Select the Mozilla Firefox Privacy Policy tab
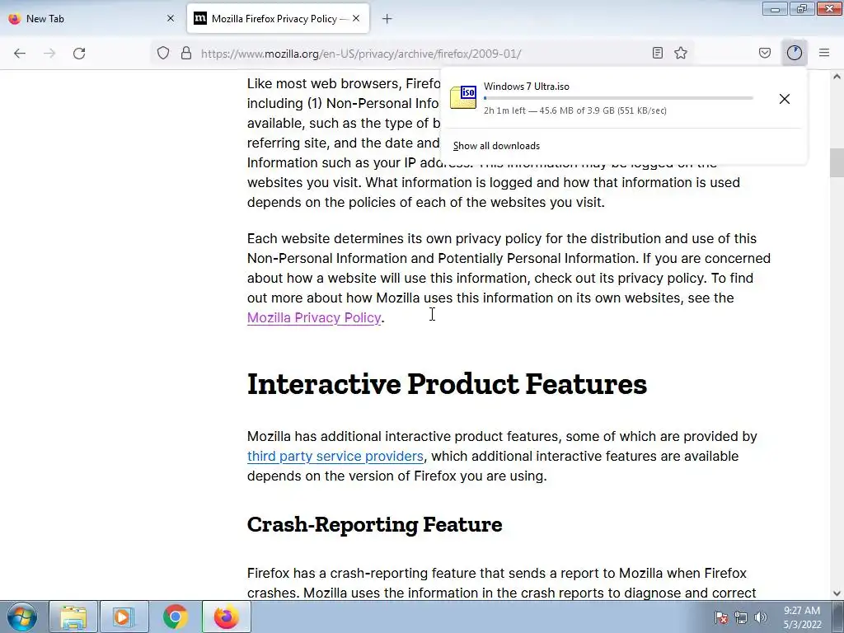 tap(279, 19)
